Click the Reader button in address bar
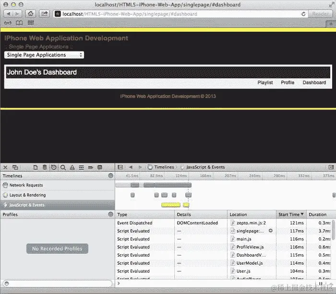Viewport: 336px width, 294px height. point(320,14)
